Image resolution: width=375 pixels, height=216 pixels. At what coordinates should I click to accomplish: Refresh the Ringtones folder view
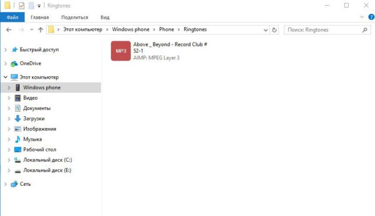point(274,30)
